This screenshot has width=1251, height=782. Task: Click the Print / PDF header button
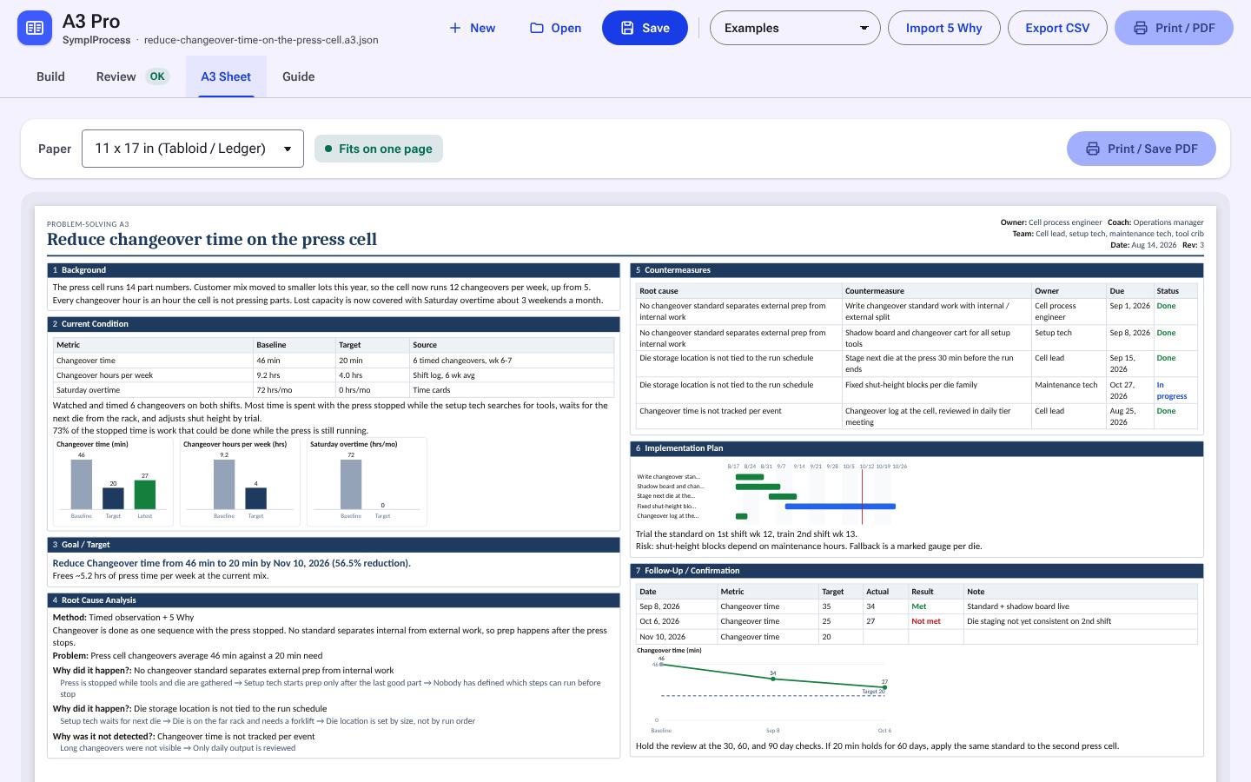(x=1174, y=28)
